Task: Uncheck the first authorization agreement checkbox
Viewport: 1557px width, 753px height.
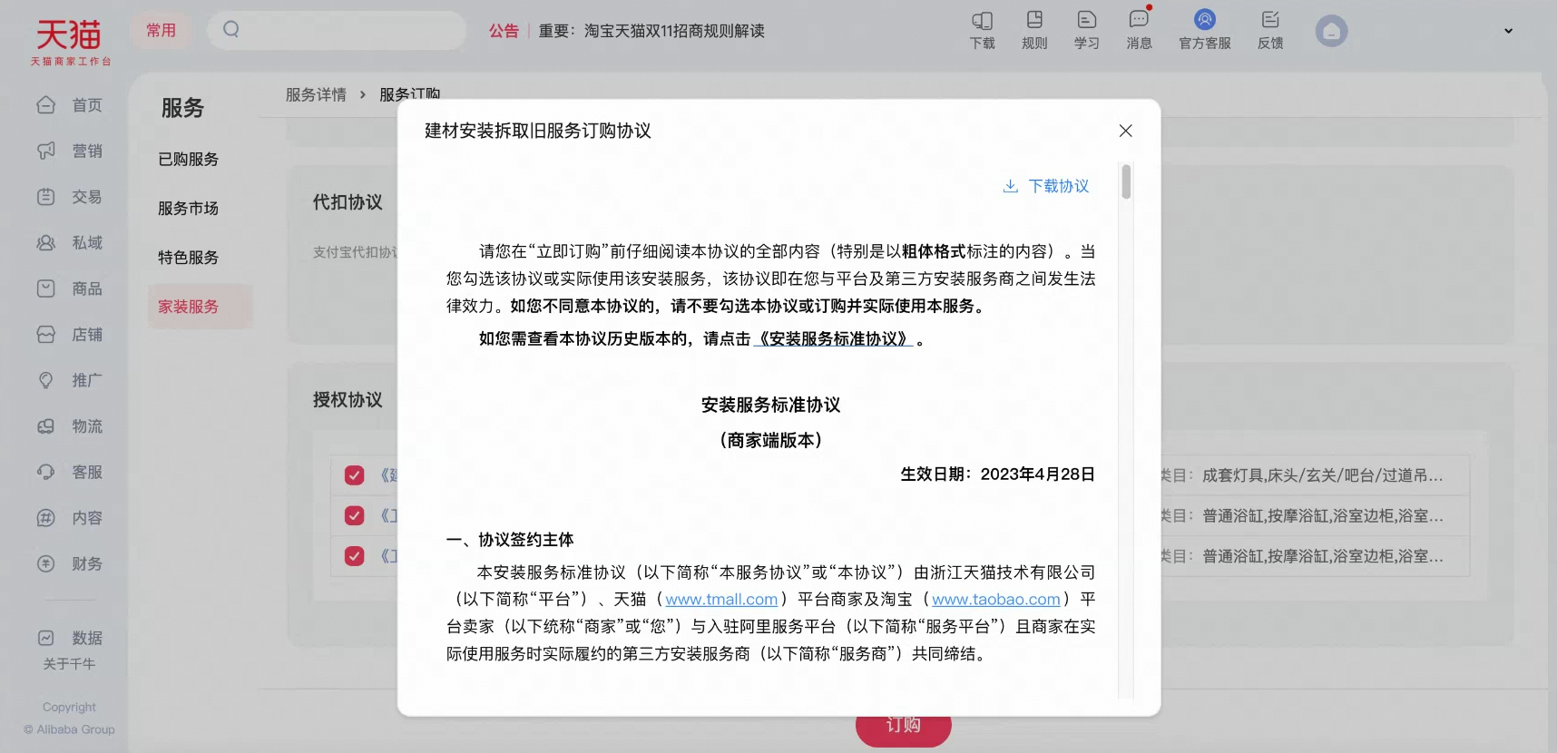Action: pyautogui.click(x=355, y=475)
